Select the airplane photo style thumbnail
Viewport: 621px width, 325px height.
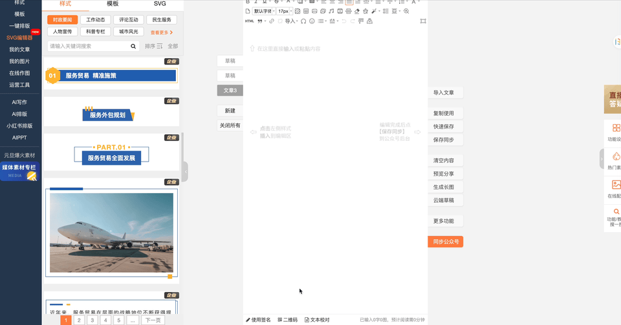coord(111,232)
